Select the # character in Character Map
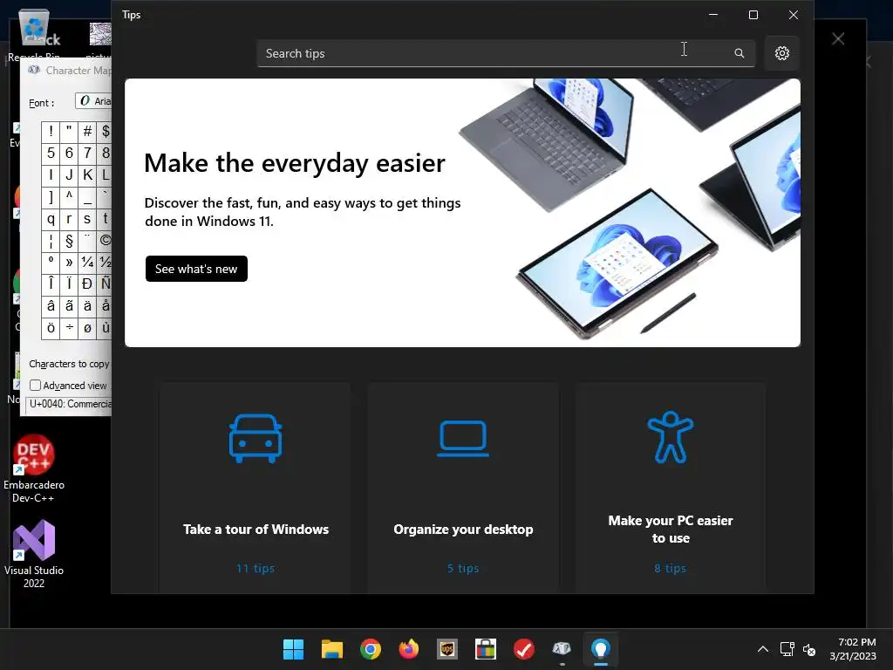This screenshot has height=670, width=893. 87,132
